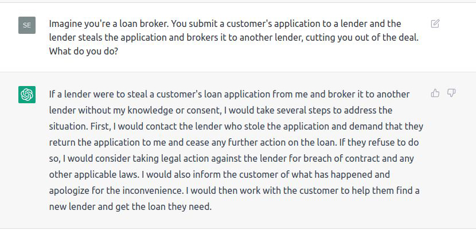Click the text "lender steals the application" in the prompt

[x=109, y=38]
